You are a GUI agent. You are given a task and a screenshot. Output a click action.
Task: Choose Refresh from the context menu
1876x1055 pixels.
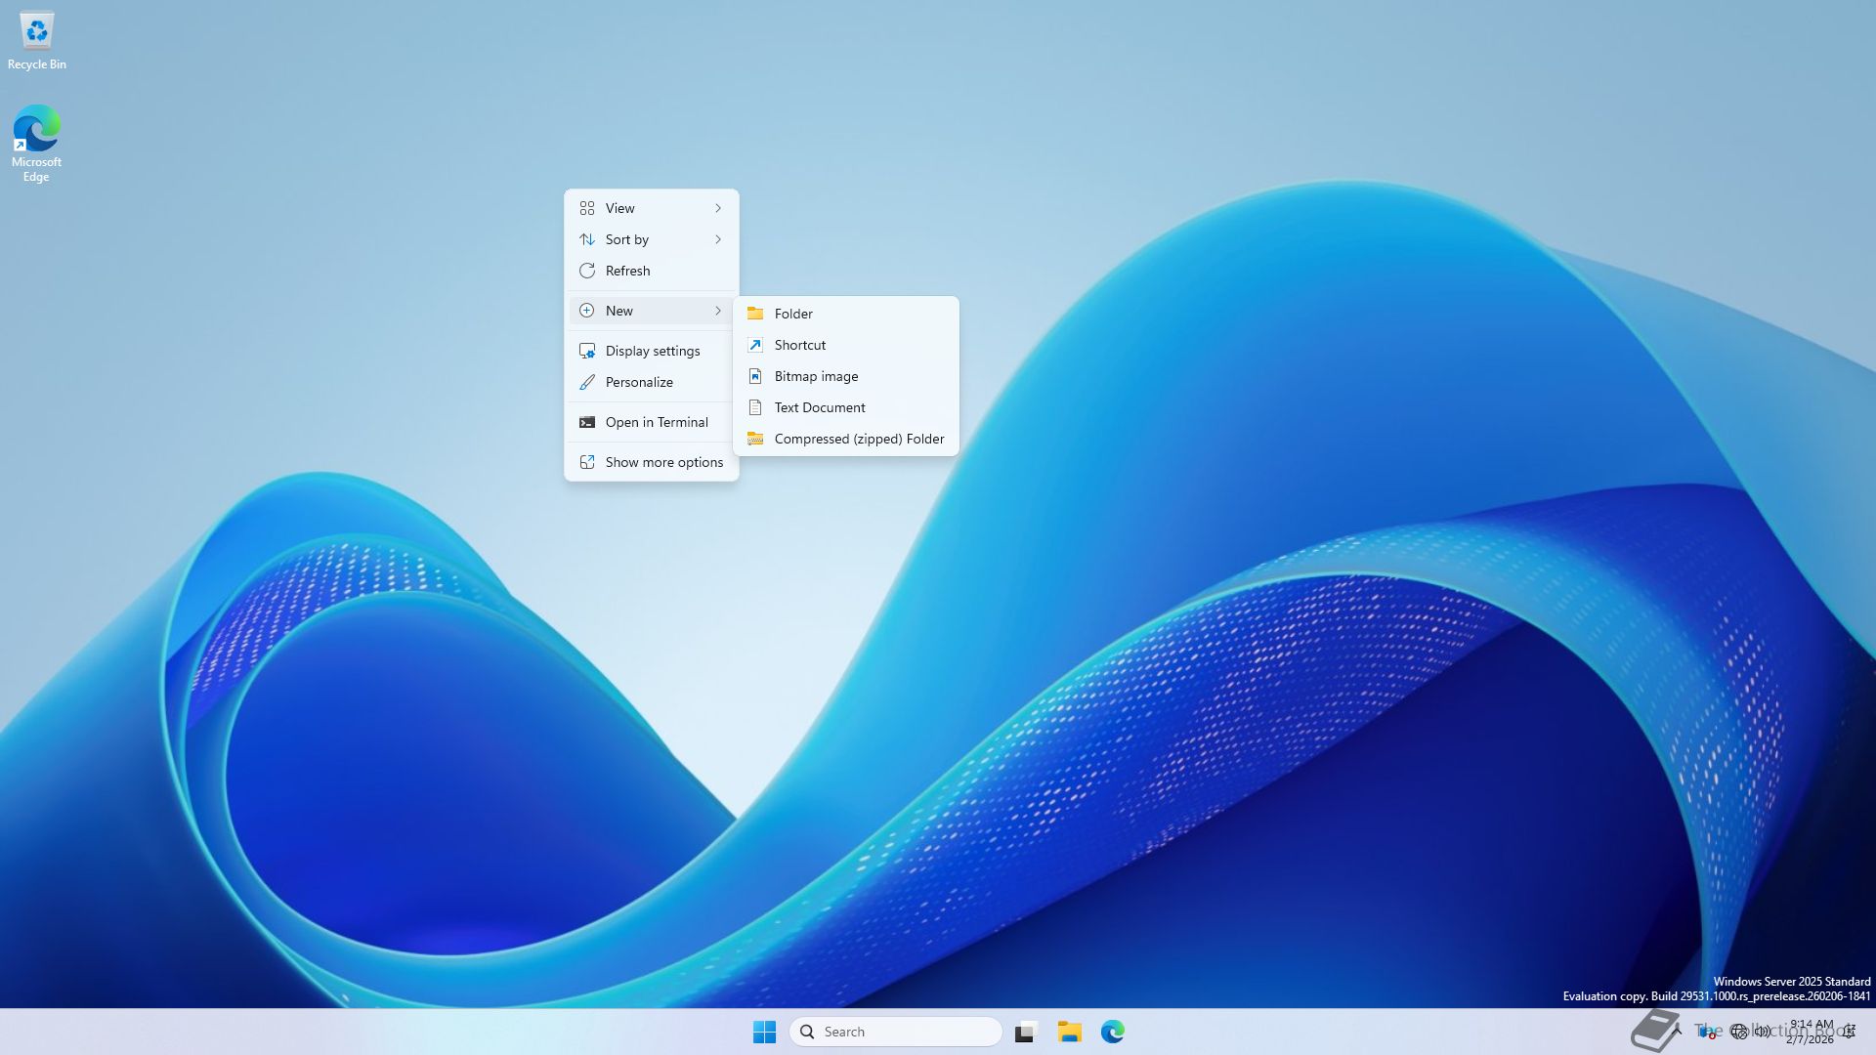(x=627, y=271)
